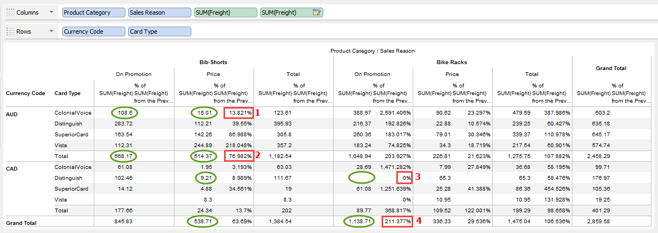Select the AUD row header
The width and height of the screenshot is (658, 233).
(13, 113)
